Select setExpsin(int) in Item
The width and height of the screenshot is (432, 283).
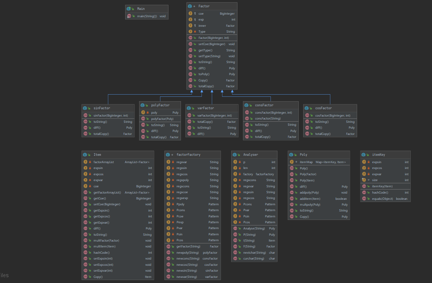[118, 258]
